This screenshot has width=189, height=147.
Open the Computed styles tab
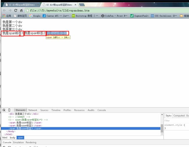click(179, 116)
